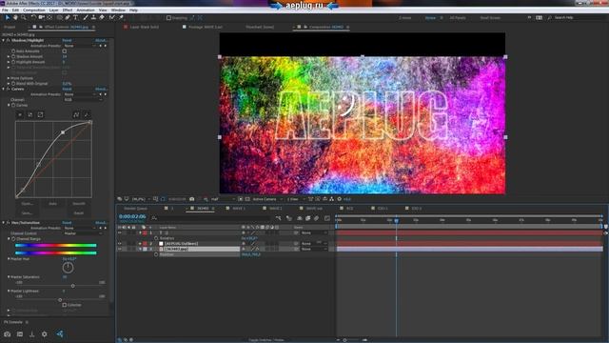Click the FX Console camera snapshot icon

8,334
